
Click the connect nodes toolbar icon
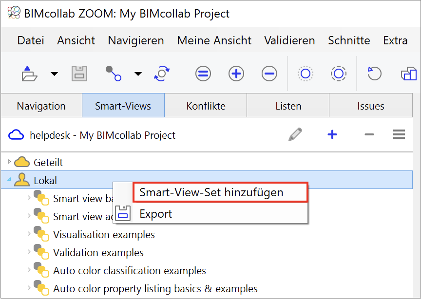pyautogui.click(x=114, y=74)
